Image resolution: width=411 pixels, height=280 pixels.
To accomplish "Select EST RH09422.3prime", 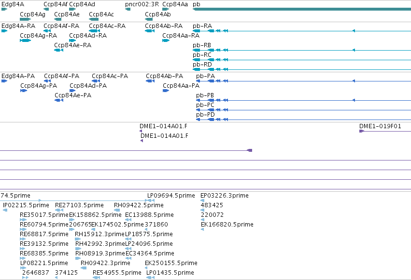I will tap(105, 263).
